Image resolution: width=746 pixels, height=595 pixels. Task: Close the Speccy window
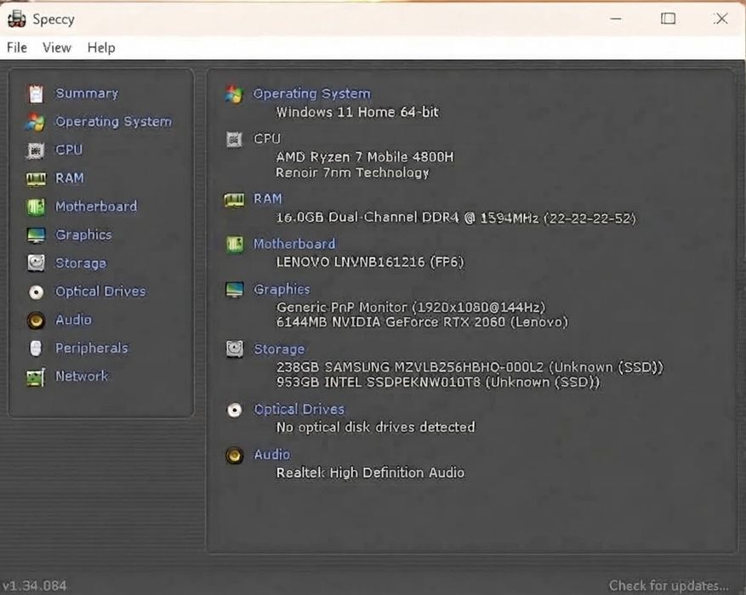pyautogui.click(x=720, y=19)
